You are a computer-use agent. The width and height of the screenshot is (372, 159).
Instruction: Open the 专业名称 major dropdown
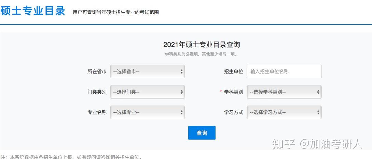[147, 112]
